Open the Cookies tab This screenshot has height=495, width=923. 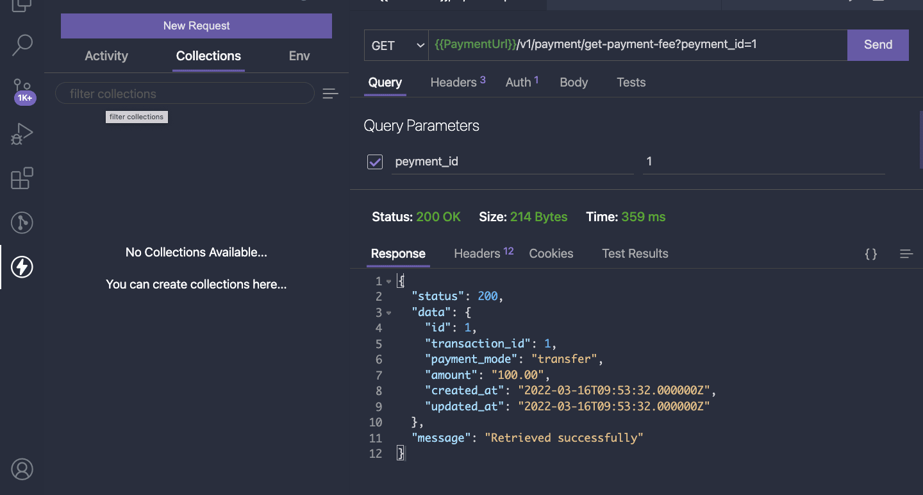coord(551,254)
